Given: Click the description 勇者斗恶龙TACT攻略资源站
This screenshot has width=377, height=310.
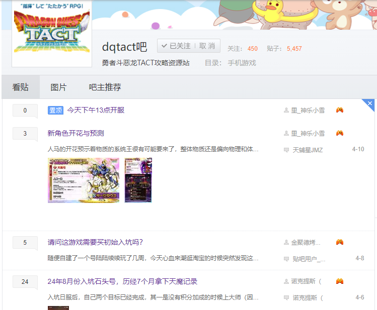Looking at the screenshot, I should click(145, 63).
